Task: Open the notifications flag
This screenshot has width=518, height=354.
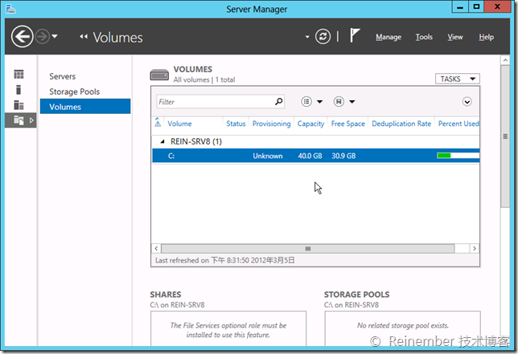Action: click(x=356, y=37)
